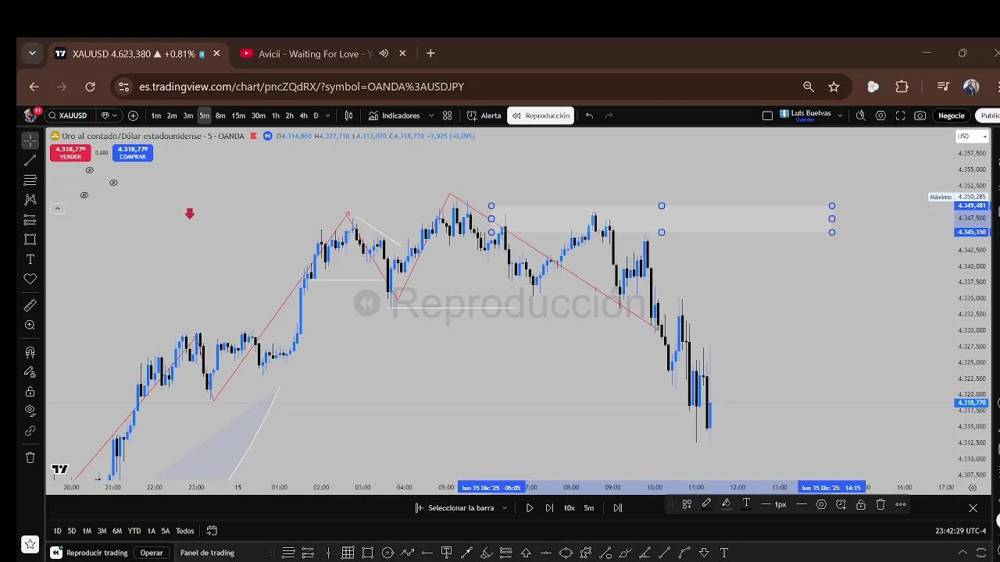Expand the timeframe list dropdown arrow
This screenshot has width=1000, height=562.
point(327,116)
